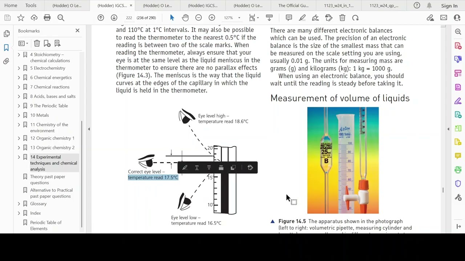Activate the hand pan tool
The height and width of the screenshot is (261, 465).
point(185,18)
